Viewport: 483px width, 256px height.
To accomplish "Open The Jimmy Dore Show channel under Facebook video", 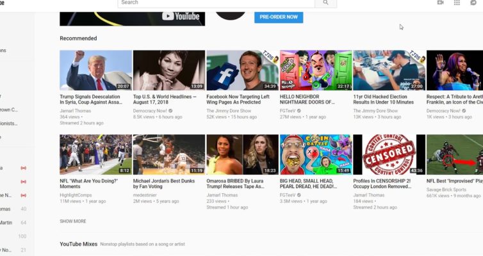I will [x=229, y=111].
